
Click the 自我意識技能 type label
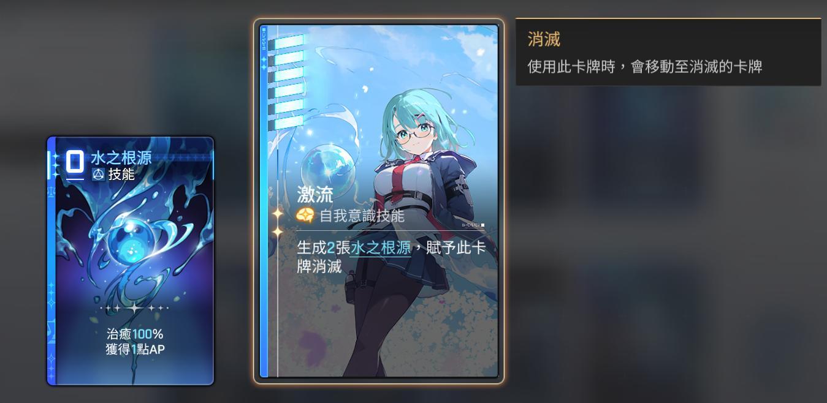(x=362, y=216)
